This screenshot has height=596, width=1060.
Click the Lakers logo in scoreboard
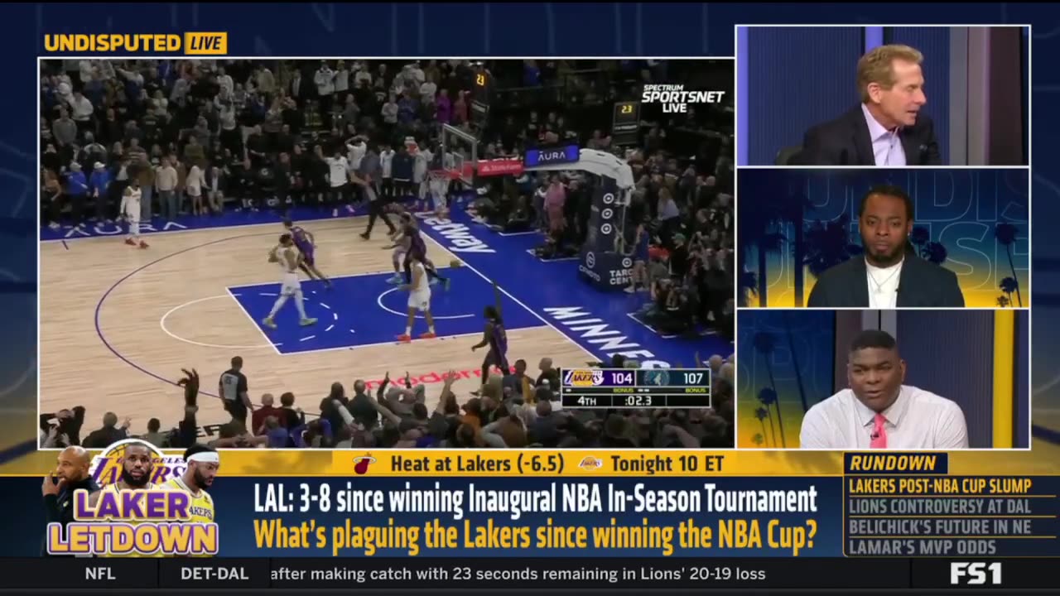coord(584,378)
